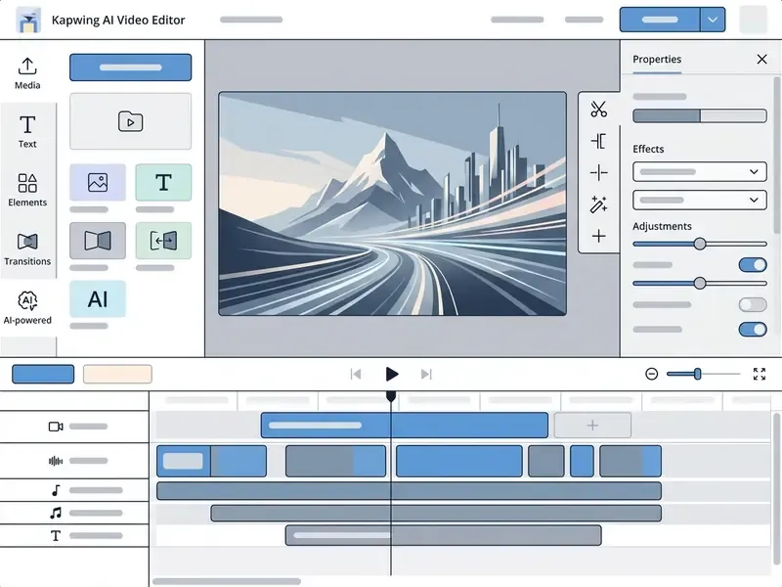
Task: Switch to the Properties tab
Action: point(657,60)
